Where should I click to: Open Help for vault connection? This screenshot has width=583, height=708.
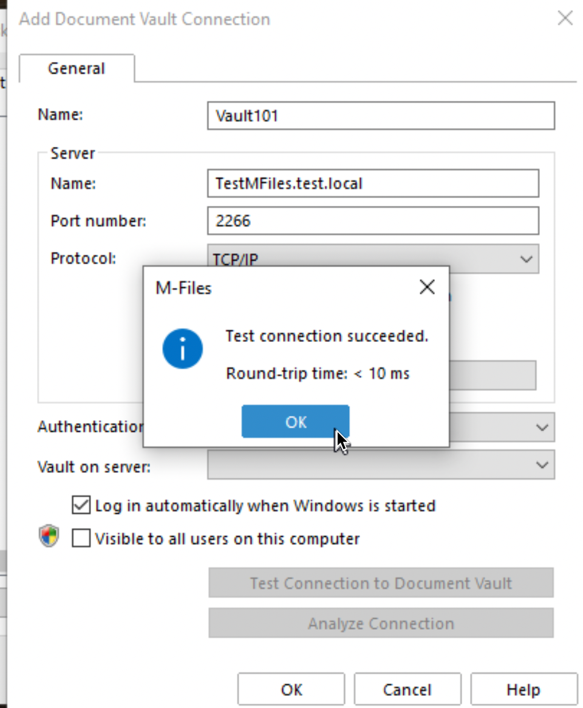524,690
